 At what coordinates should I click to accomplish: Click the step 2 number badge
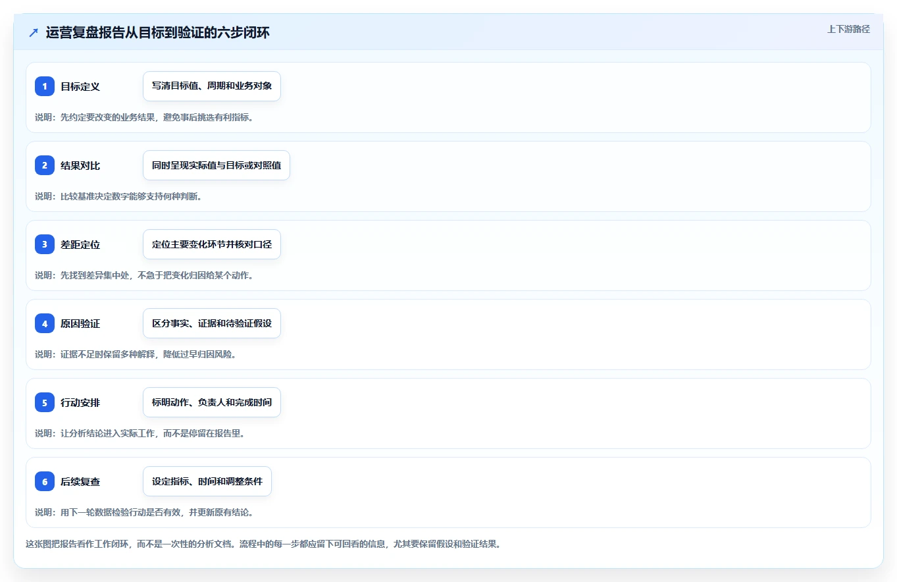[45, 165]
